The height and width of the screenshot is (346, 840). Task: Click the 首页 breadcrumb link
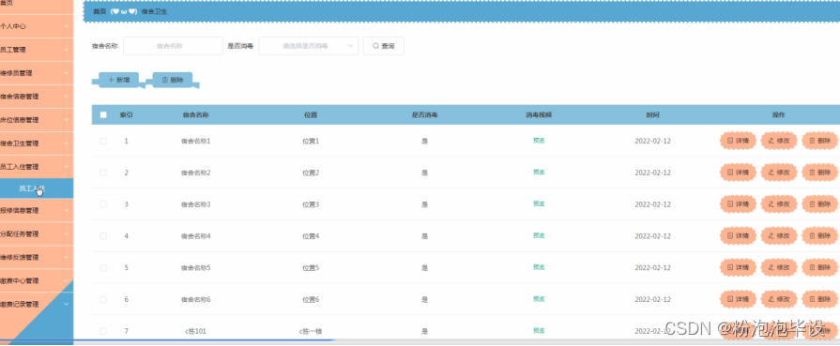(99, 11)
